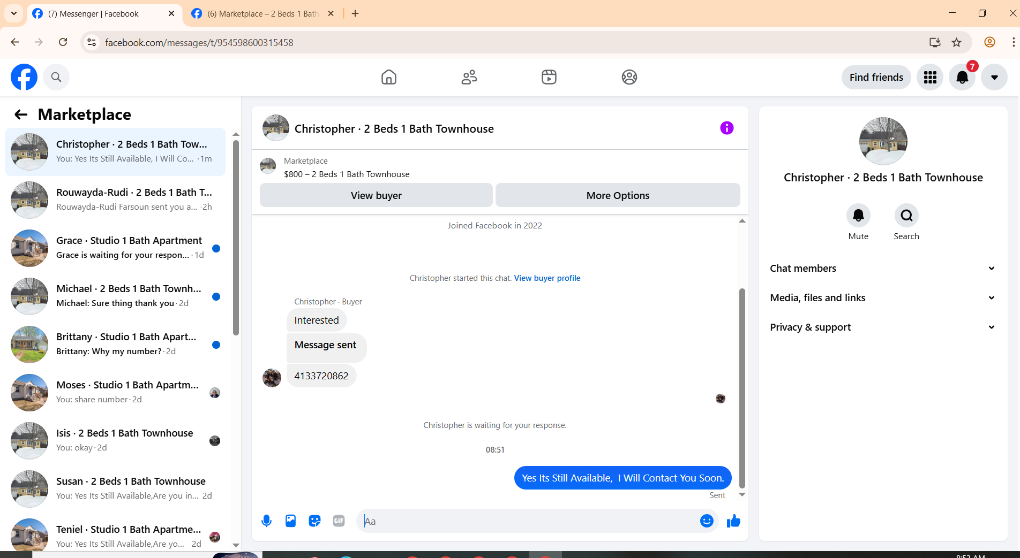Viewport: 1020px width, 558px height.
Task: Open the Friends icon in top nav
Action: pyautogui.click(x=469, y=77)
